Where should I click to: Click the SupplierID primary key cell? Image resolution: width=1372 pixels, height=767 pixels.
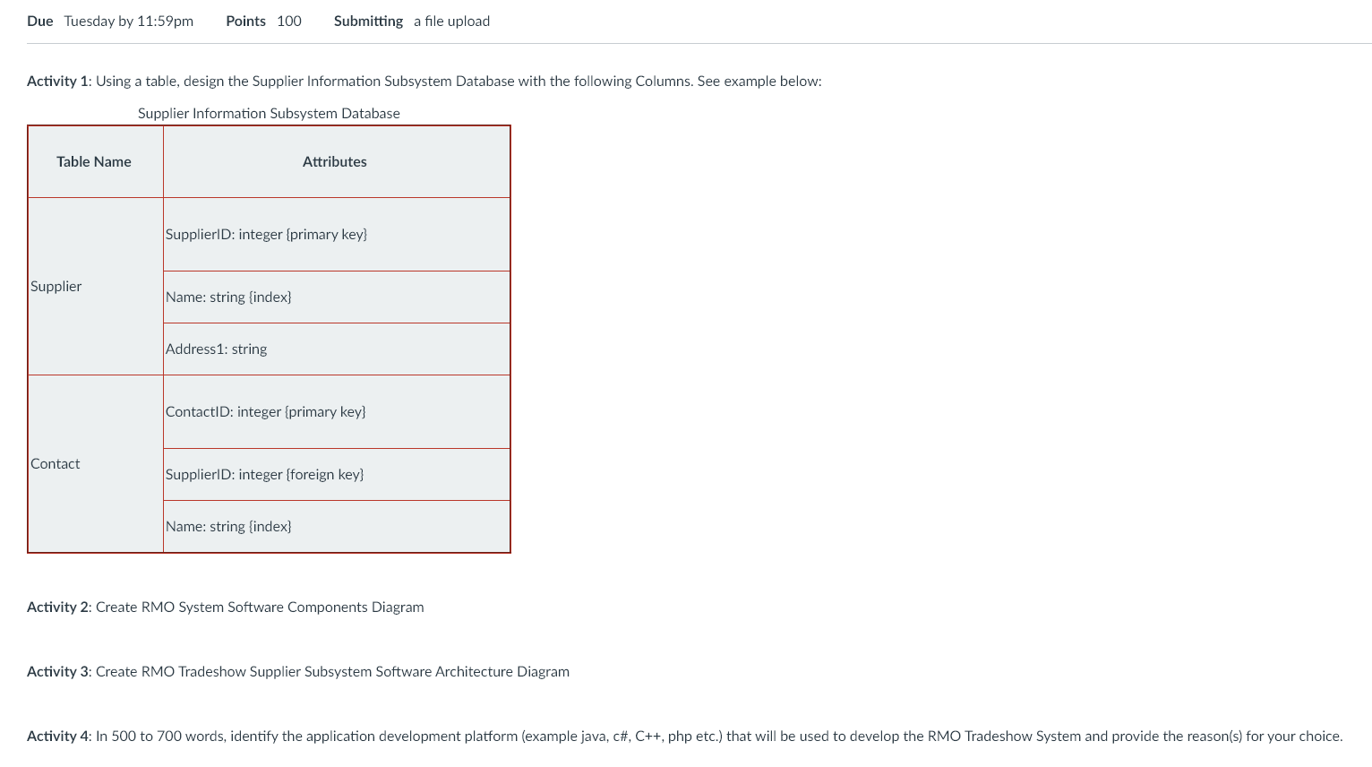266,234
